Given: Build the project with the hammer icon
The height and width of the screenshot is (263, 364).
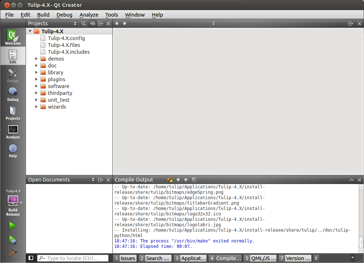Looking at the screenshot, I should 13,252.
